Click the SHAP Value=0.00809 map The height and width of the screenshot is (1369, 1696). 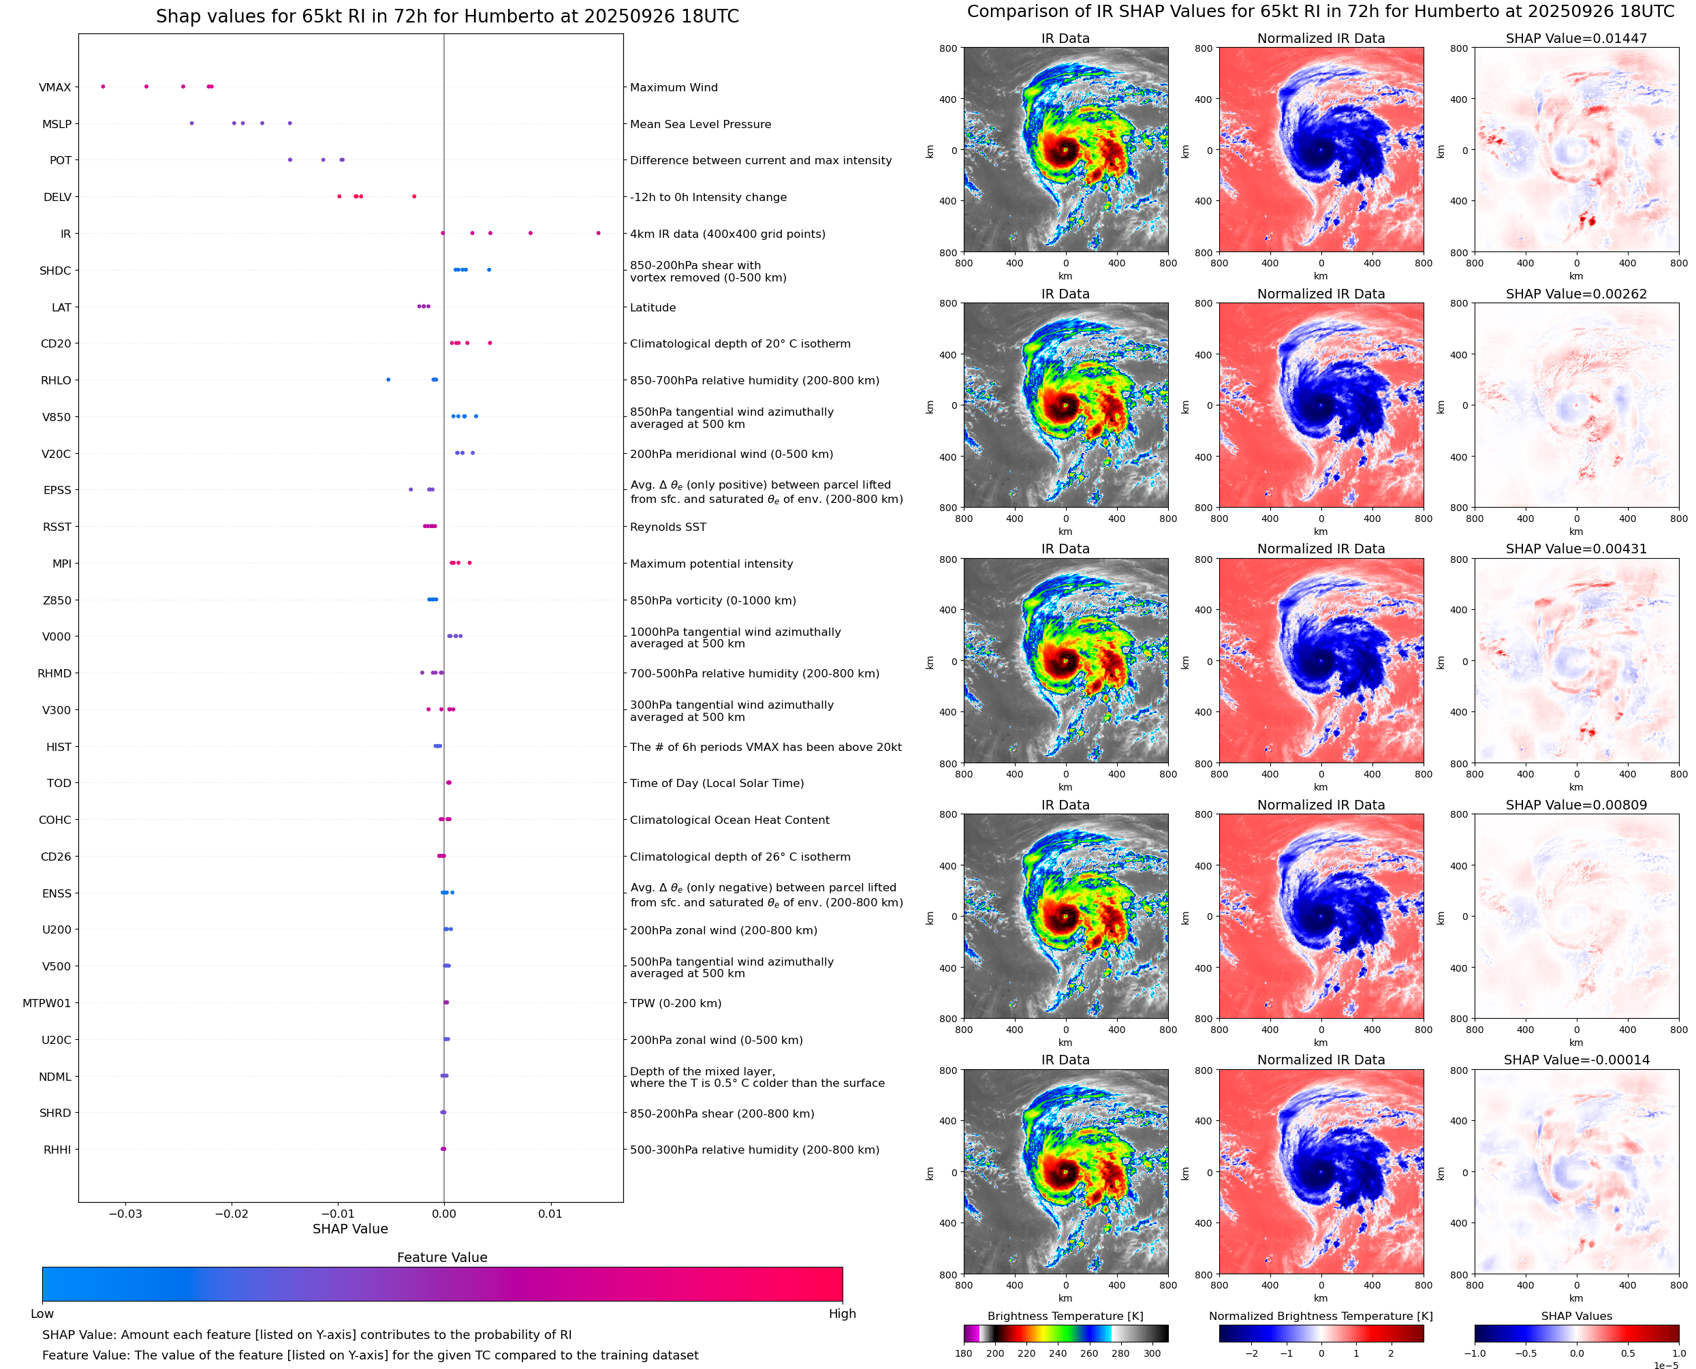(1575, 916)
